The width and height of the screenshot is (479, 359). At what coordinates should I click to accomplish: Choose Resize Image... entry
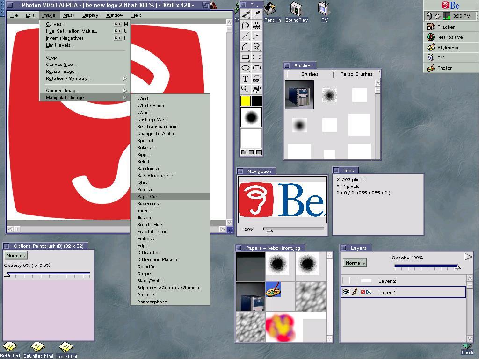tap(85, 72)
